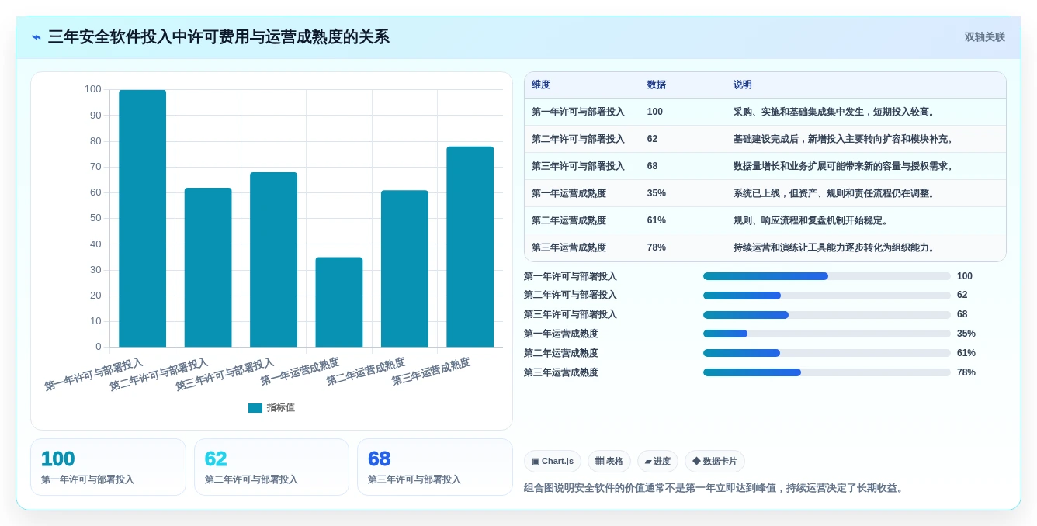Open the 100 第一年许可与部署投入 data card
Screen dimensions: 1037x526
108,467
